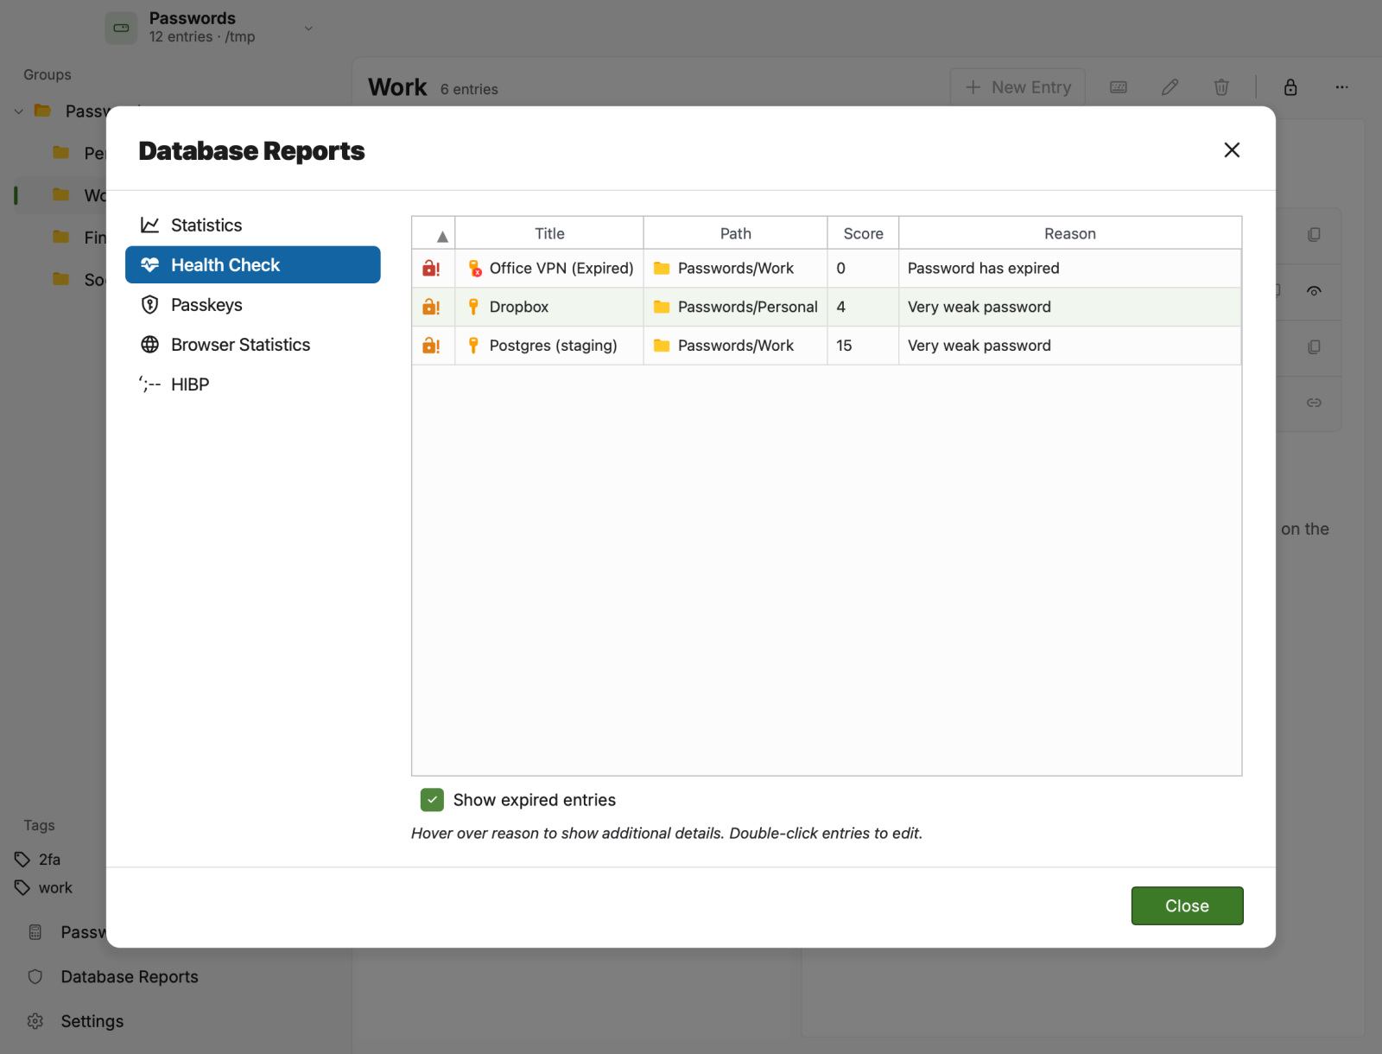Click the Settings gear icon
The height and width of the screenshot is (1054, 1382).
[35, 1021]
